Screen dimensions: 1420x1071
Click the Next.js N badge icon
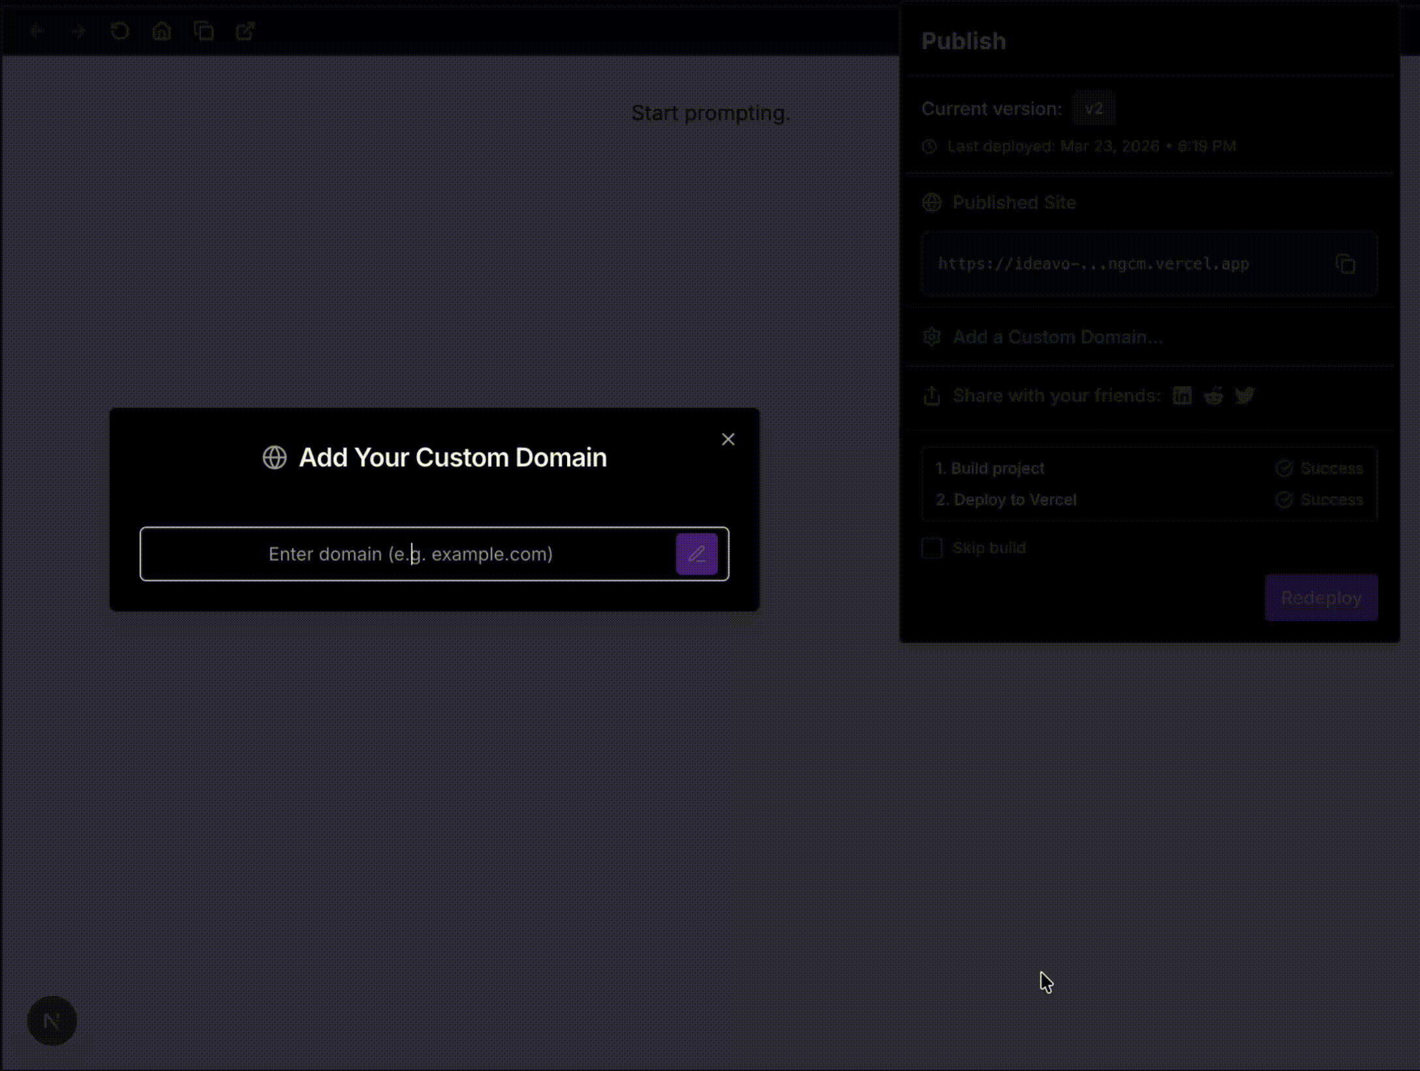click(x=52, y=1021)
